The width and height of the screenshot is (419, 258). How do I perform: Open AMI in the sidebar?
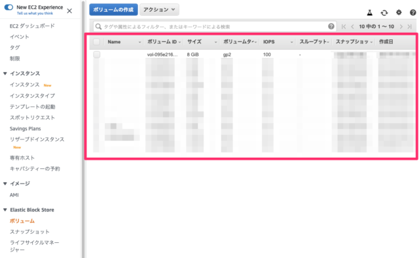[x=14, y=195]
